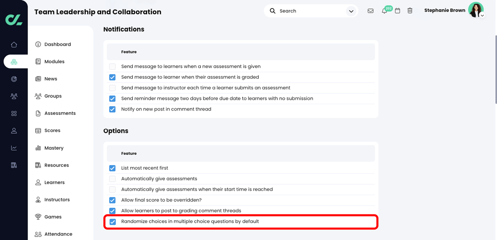The image size is (497, 240).
Task: Open the goals target icon
Action: (x=14, y=79)
